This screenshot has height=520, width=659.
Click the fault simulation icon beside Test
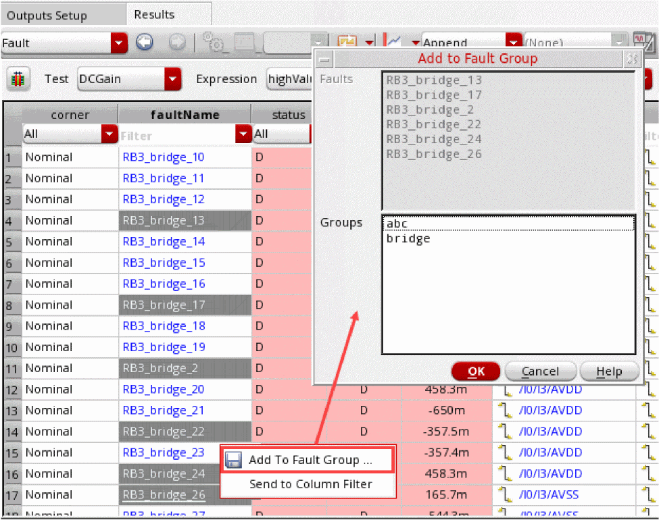coord(18,78)
